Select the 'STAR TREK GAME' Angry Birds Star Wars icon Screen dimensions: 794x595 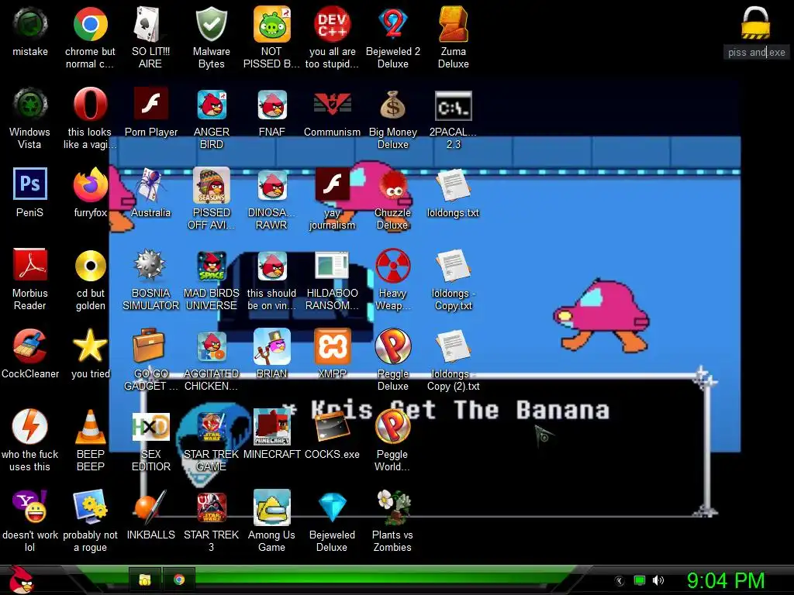tap(211, 428)
